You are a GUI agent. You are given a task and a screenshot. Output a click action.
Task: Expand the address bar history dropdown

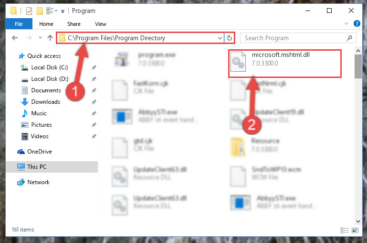[x=220, y=38]
